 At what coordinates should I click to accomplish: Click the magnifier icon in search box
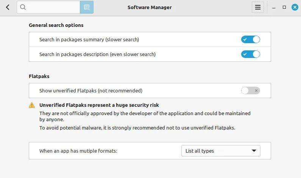pos(23,7)
